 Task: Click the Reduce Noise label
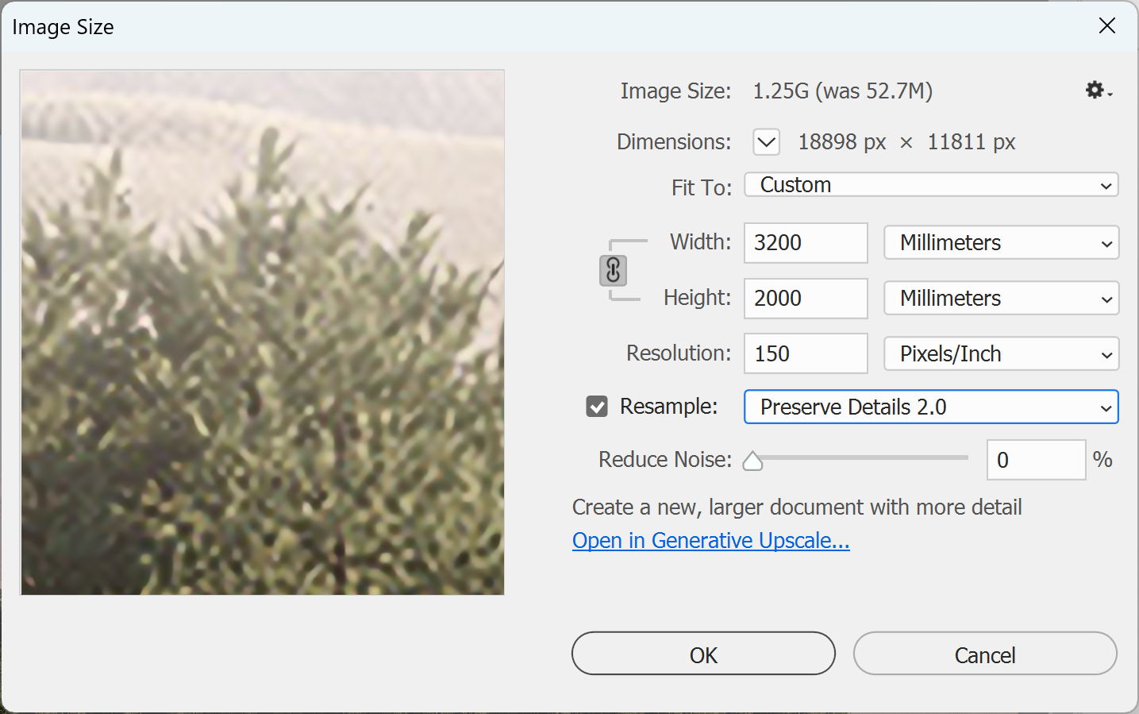pyautogui.click(x=665, y=460)
